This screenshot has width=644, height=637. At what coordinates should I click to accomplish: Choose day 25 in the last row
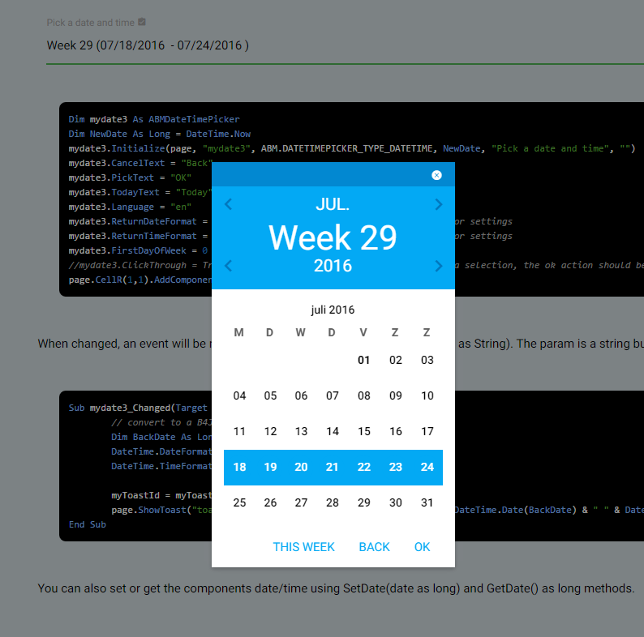(239, 502)
